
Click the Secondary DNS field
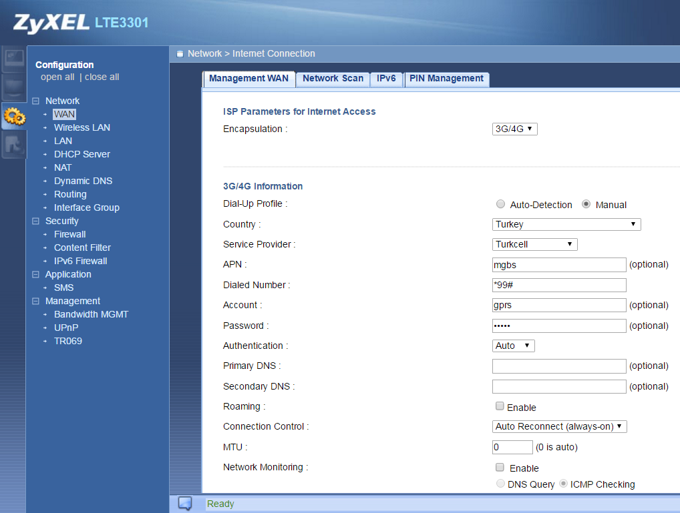559,386
